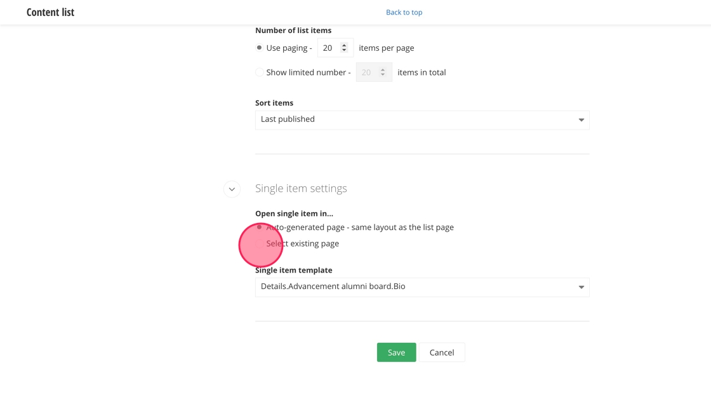Open the Single item template dropdown
Screen dimensions: 711x397
tap(422, 287)
